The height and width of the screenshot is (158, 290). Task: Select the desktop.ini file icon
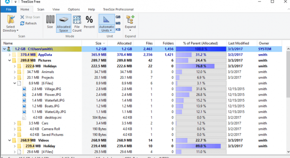[24, 118]
